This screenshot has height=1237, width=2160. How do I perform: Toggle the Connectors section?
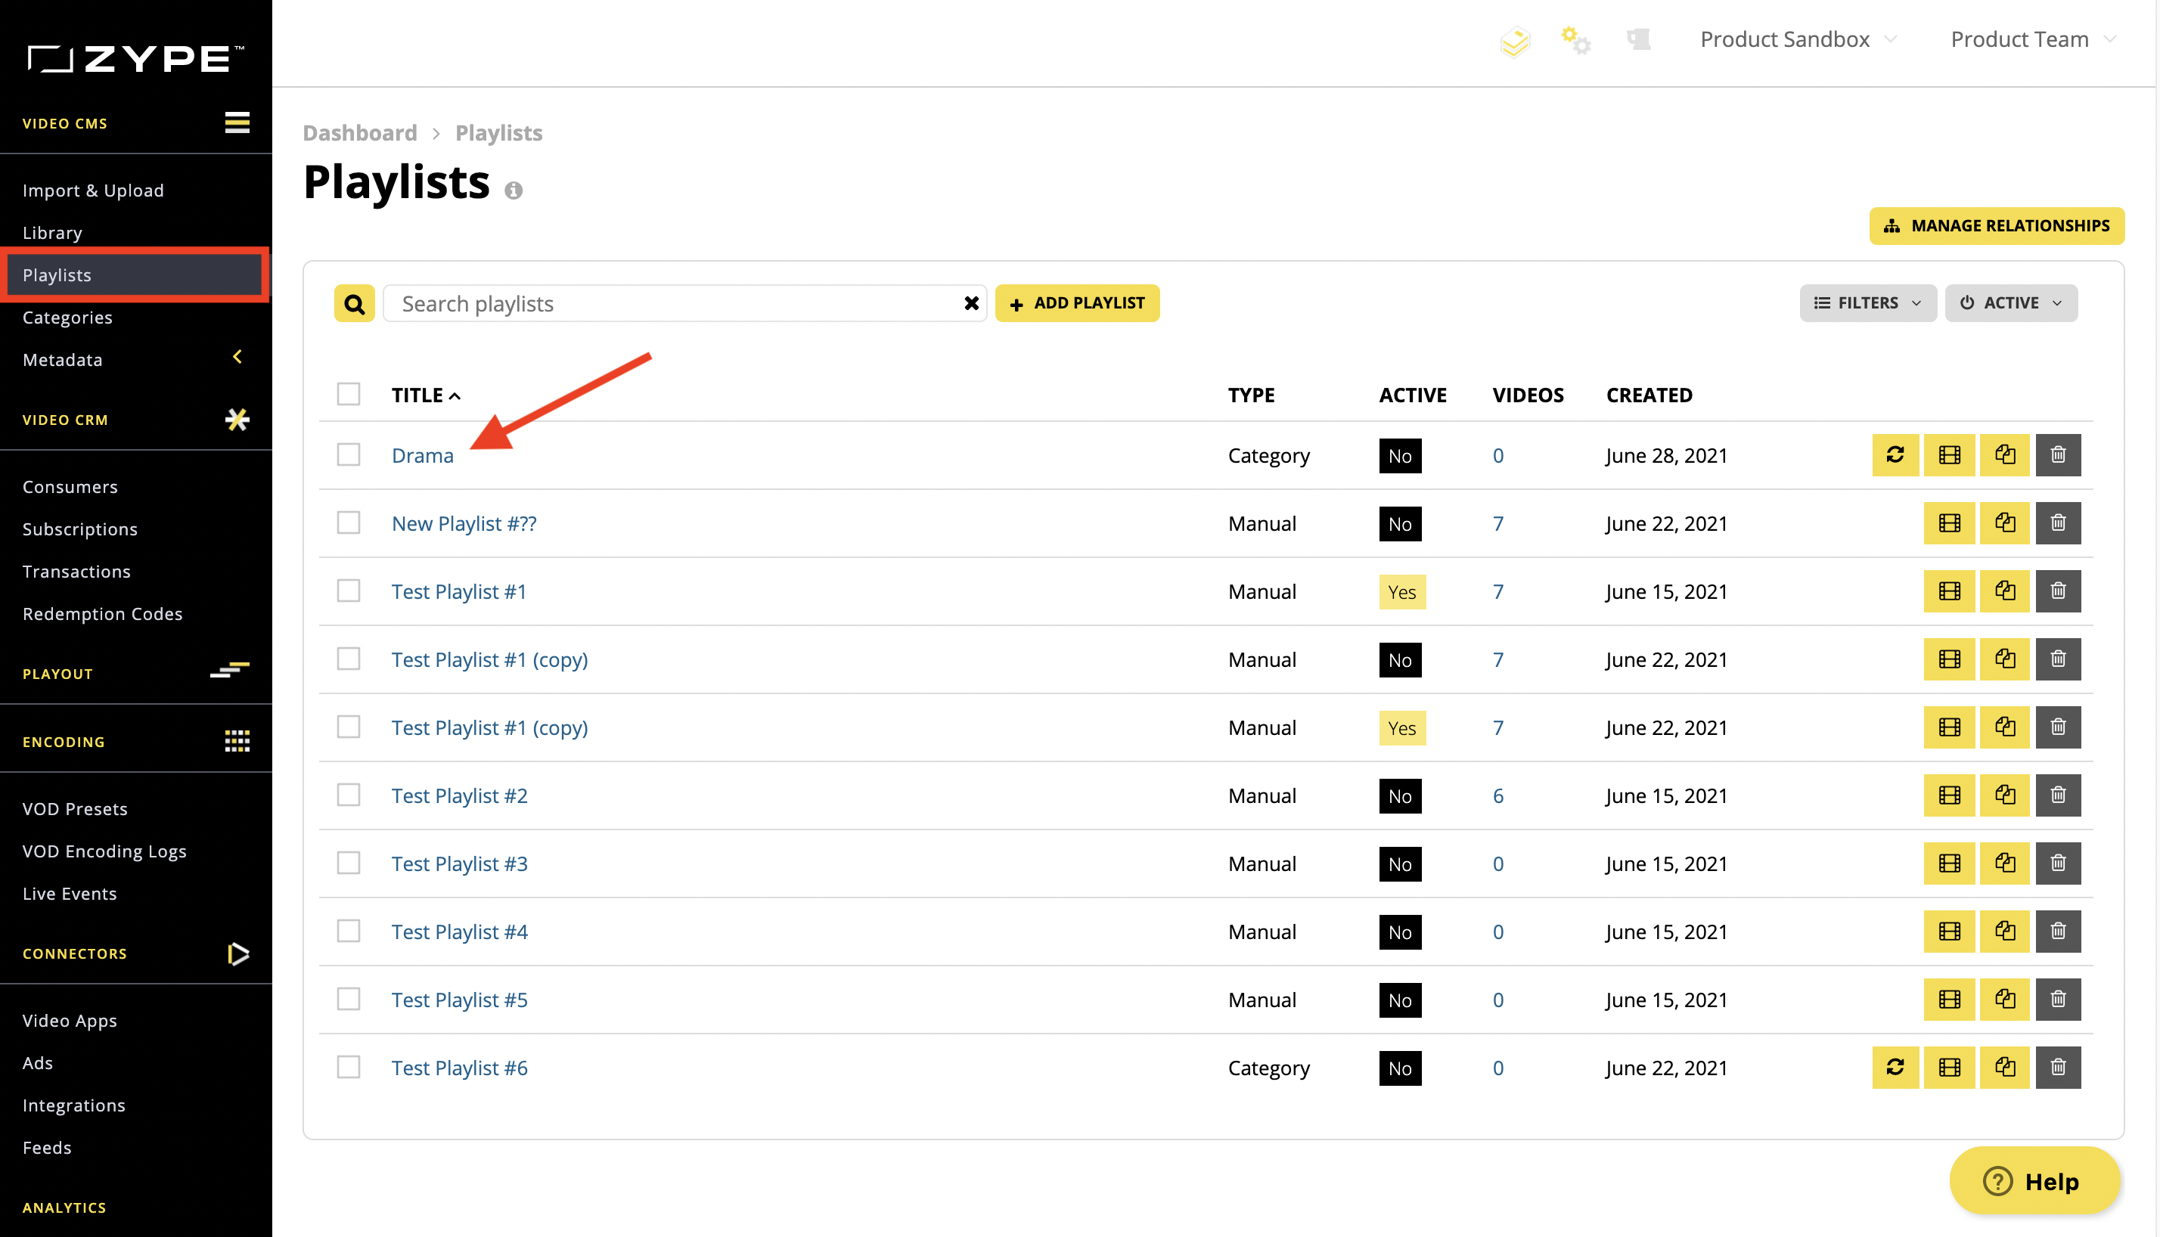(238, 954)
